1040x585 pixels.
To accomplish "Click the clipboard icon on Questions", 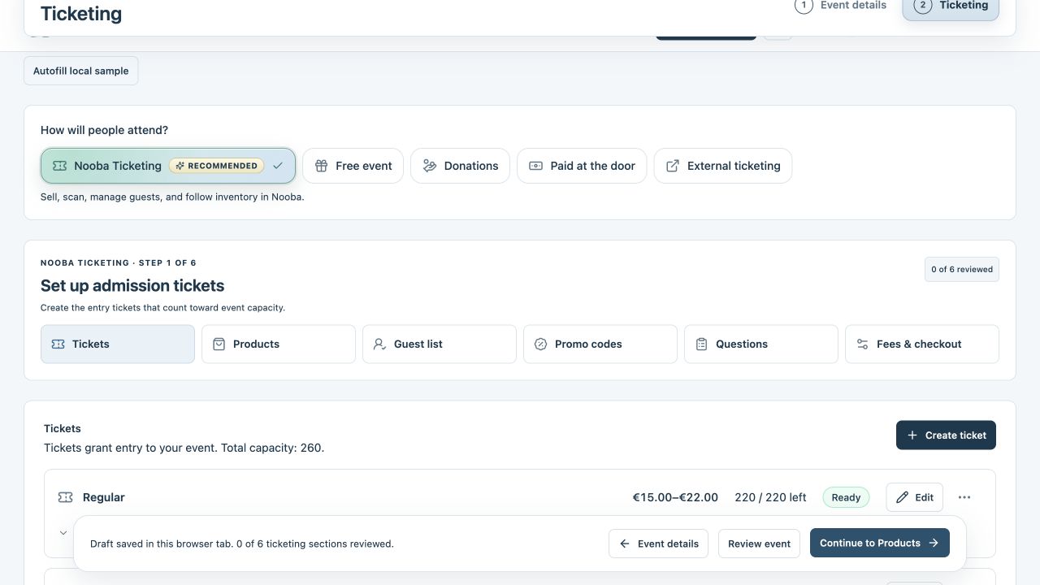I will [701, 344].
